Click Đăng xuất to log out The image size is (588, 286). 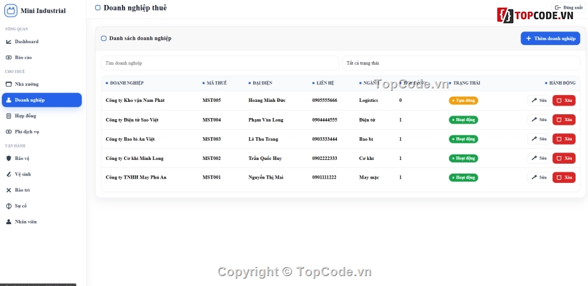tap(568, 7)
